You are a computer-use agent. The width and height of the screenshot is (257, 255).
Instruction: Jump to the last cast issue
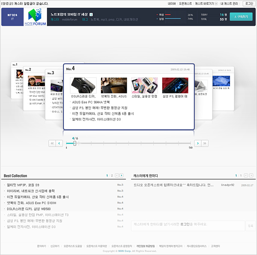205,143
